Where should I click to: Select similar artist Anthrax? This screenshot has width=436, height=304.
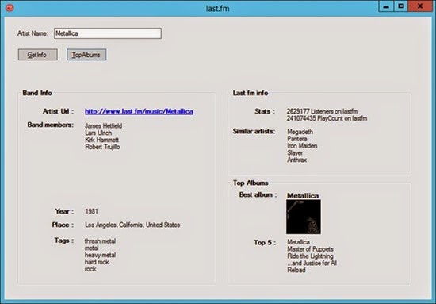pos(297,160)
